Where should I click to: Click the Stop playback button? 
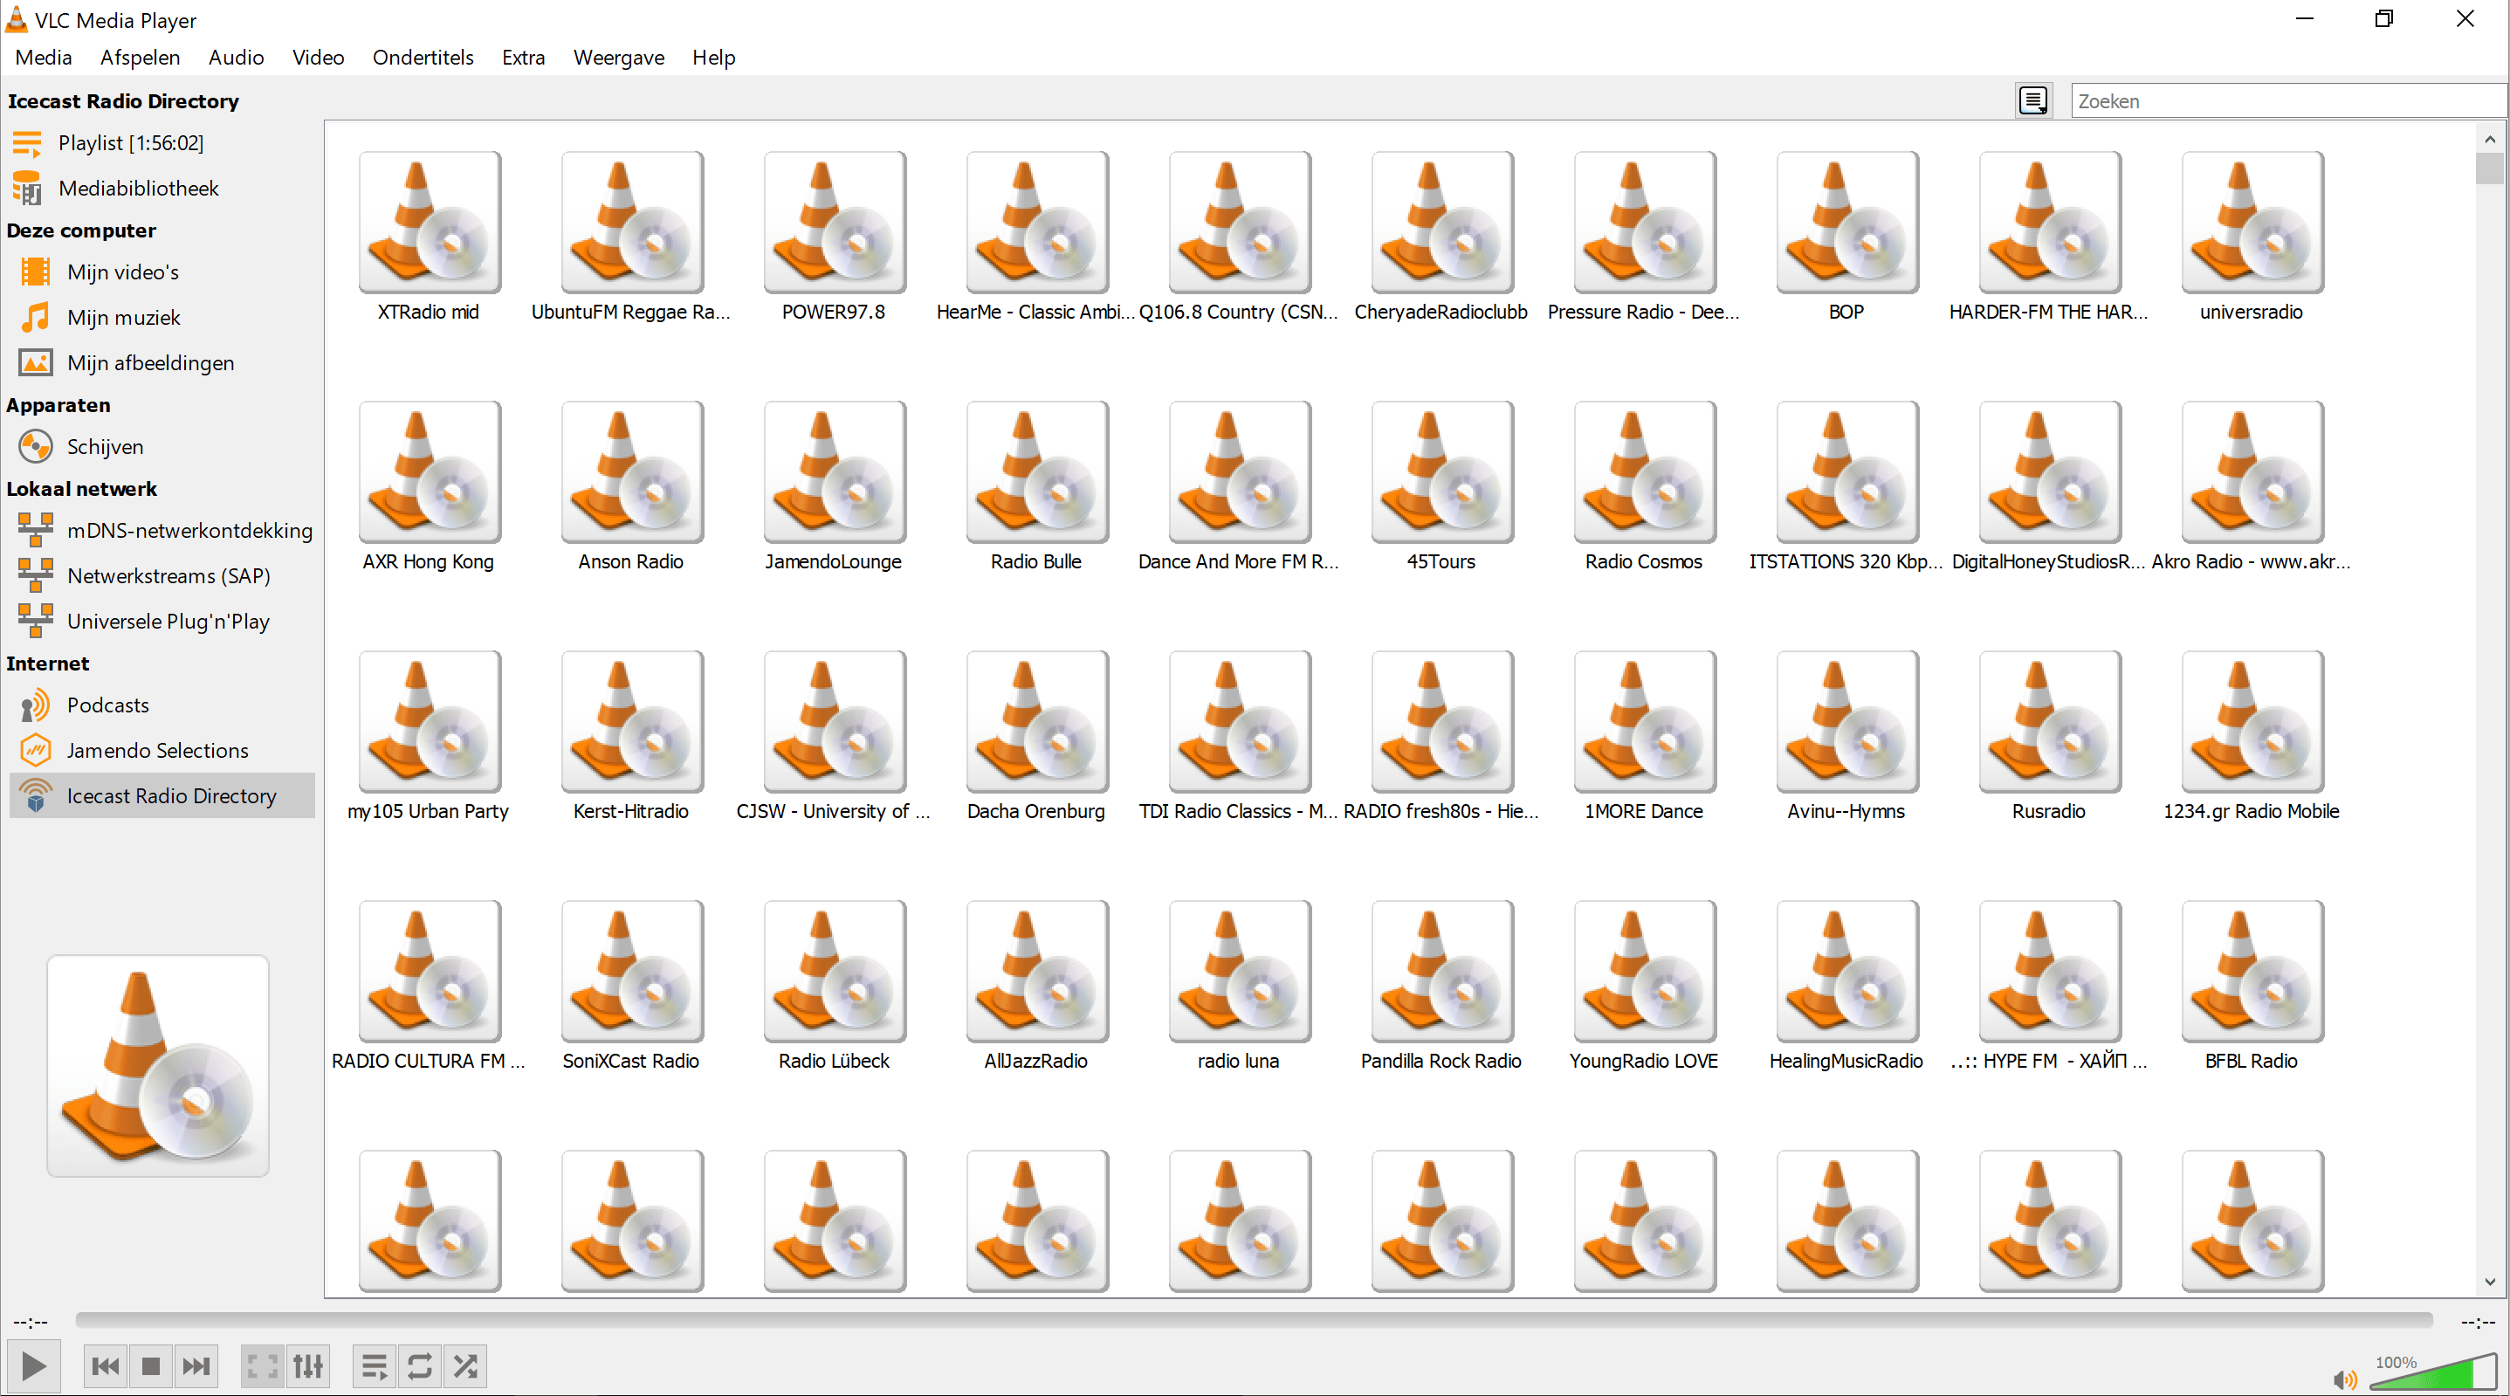[x=150, y=1365]
